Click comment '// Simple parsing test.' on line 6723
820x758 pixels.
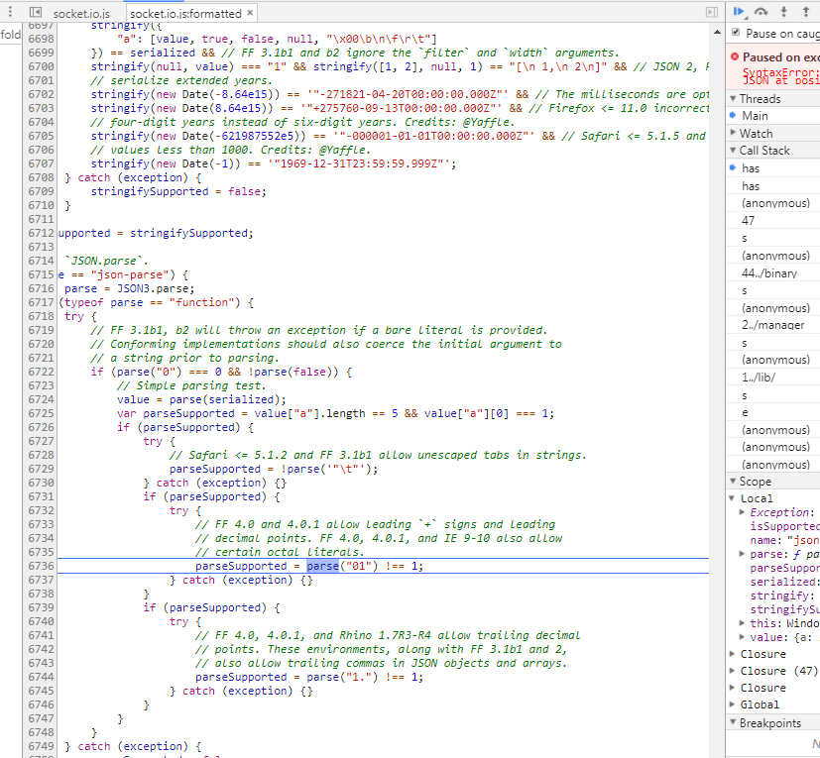pyautogui.click(x=191, y=385)
